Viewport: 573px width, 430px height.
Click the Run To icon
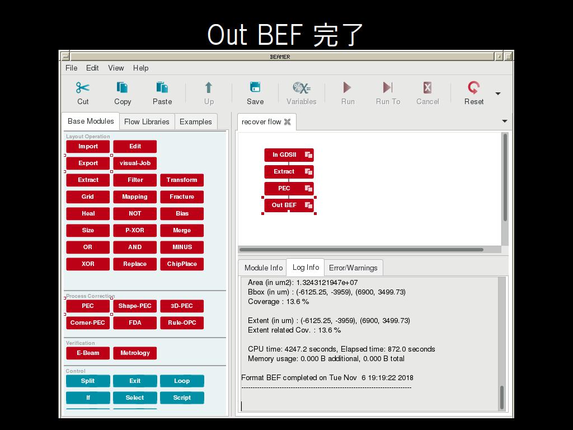click(x=388, y=88)
